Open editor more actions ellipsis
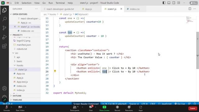This screenshot has width=199, height=112. click(195, 9)
